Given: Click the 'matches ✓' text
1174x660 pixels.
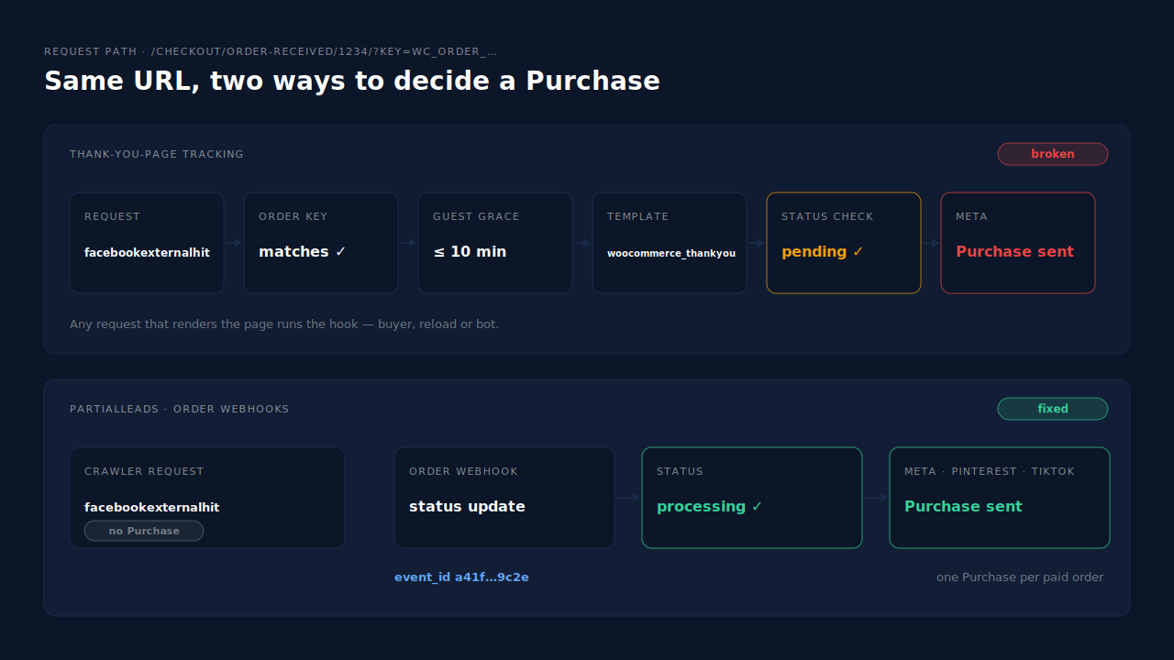Looking at the screenshot, I should [x=303, y=251].
